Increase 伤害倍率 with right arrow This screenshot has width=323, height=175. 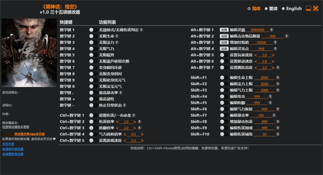[135, 122]
